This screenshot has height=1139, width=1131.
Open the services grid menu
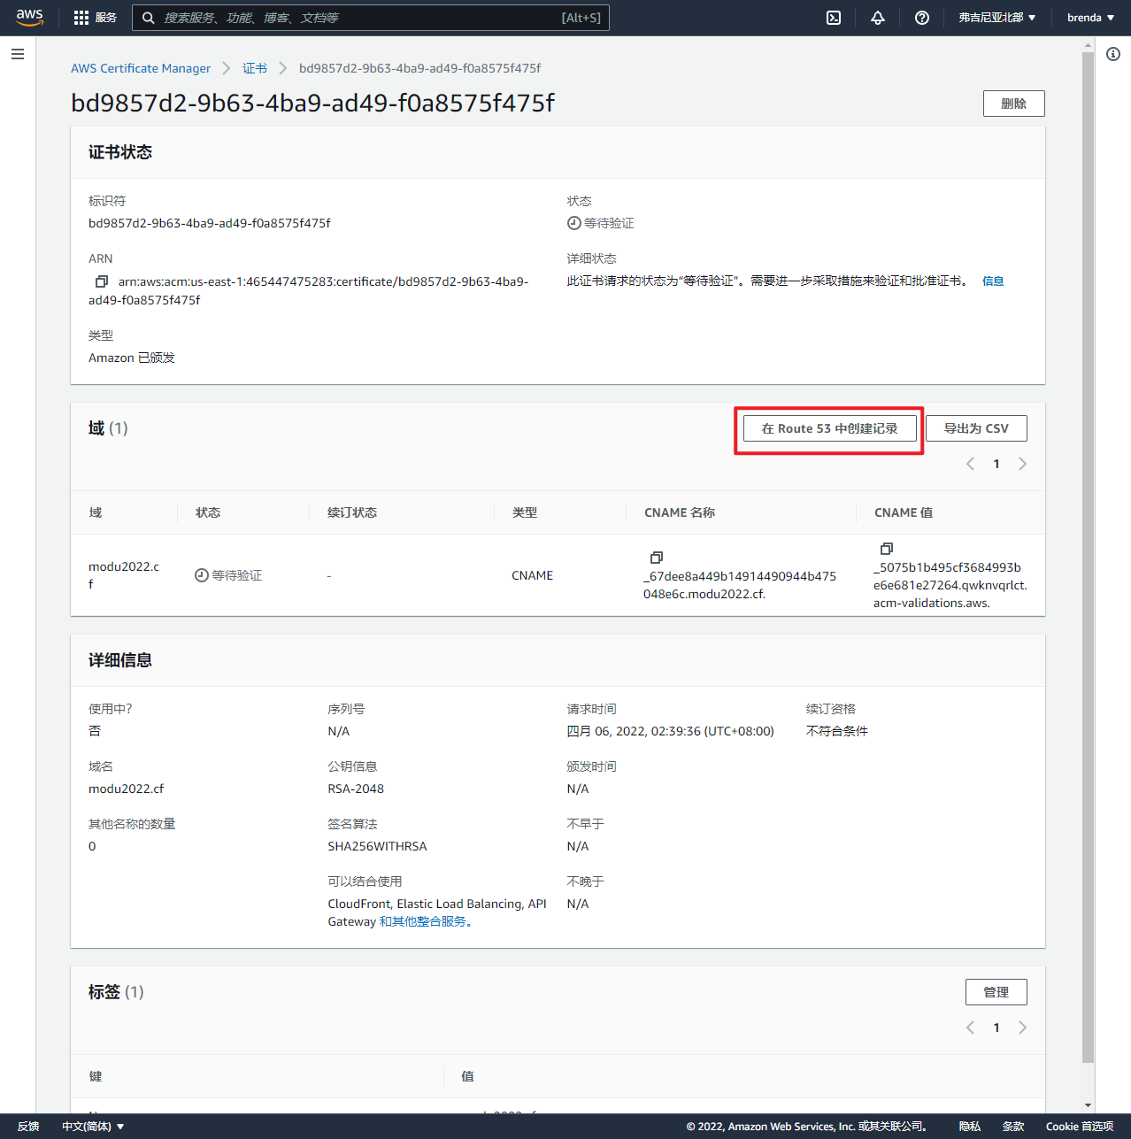pos(81,18)
